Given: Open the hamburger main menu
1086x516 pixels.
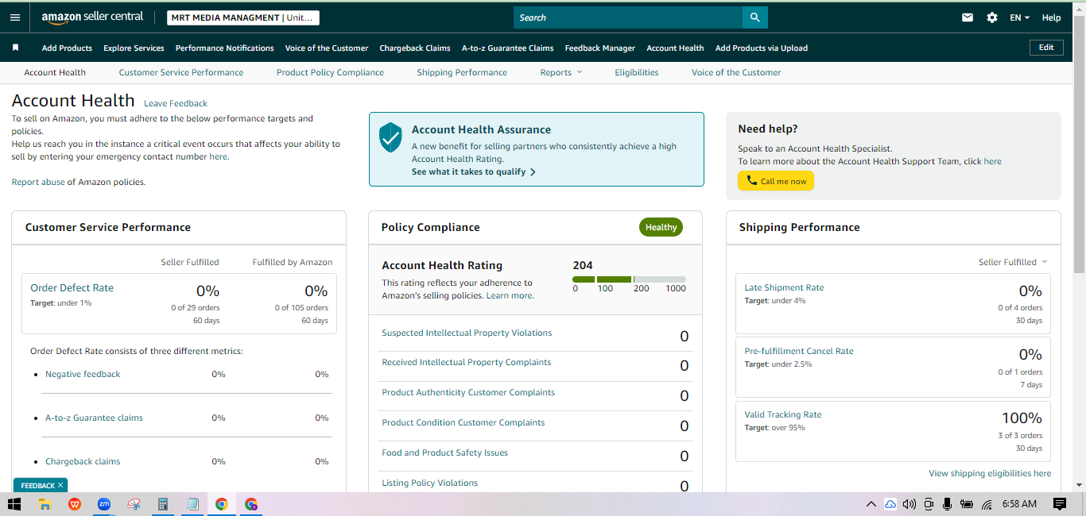Looking at the screenshot, I should click(15, 17).
